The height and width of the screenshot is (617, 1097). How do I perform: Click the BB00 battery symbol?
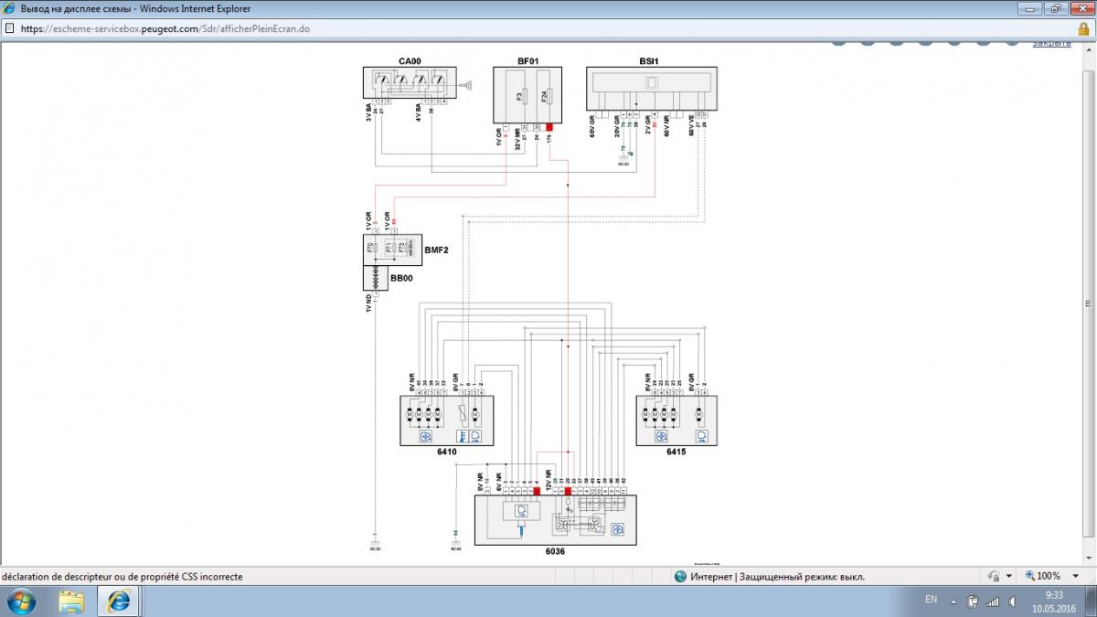point(376,278)
